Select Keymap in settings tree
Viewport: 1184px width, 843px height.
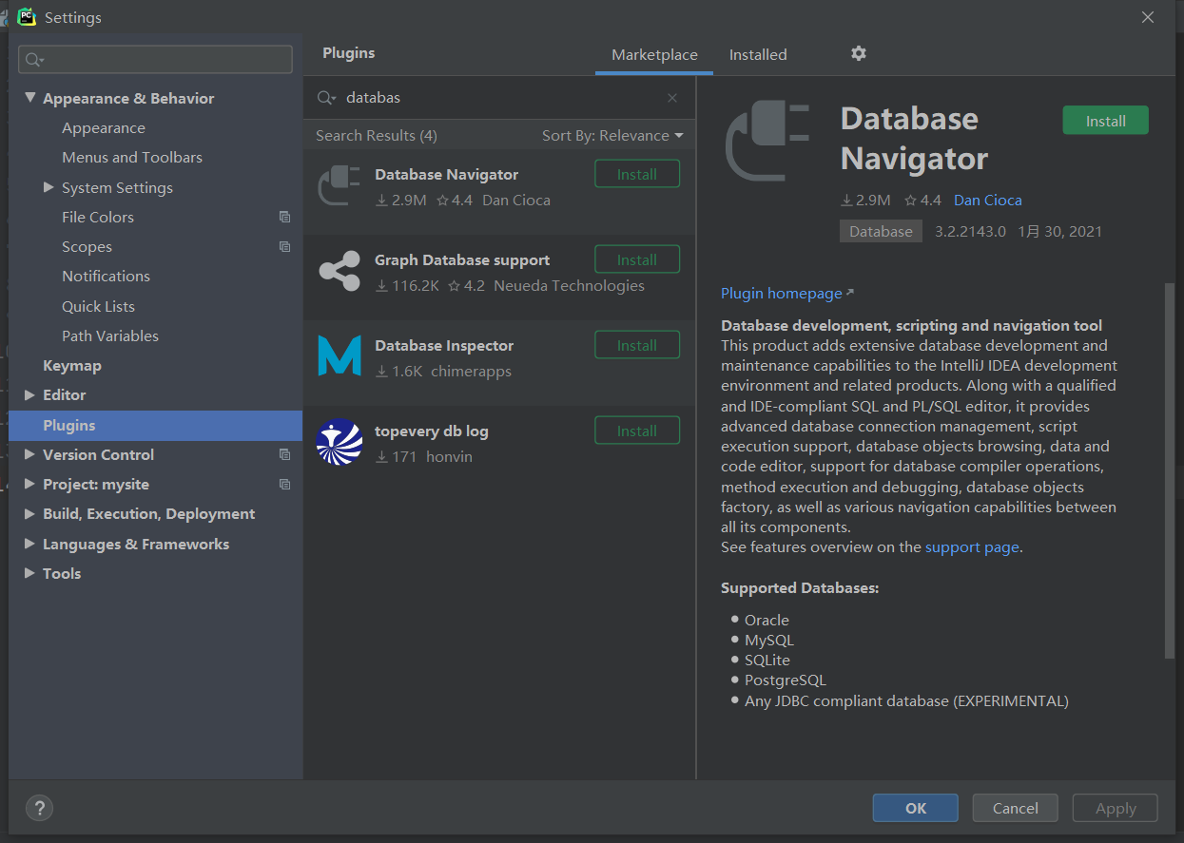(x=72, y=365)
